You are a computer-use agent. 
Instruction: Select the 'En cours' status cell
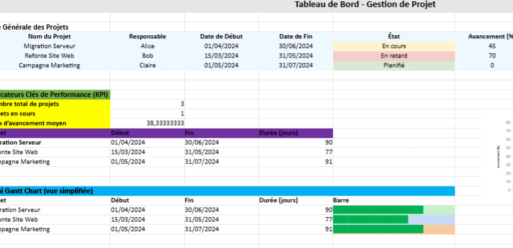tap(394, 46)
